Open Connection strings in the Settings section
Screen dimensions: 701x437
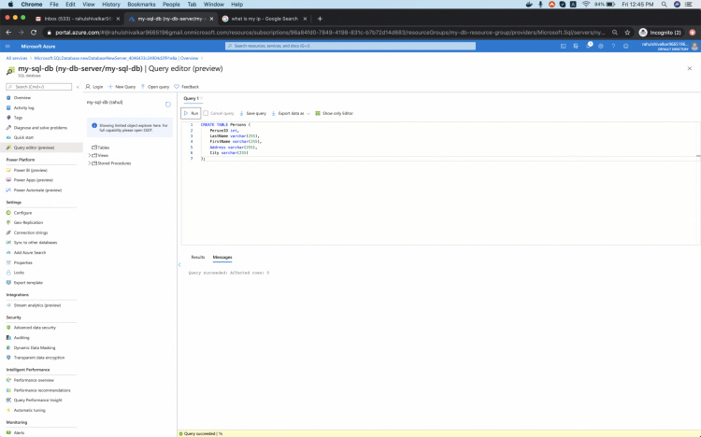click(x=31, y=233)
